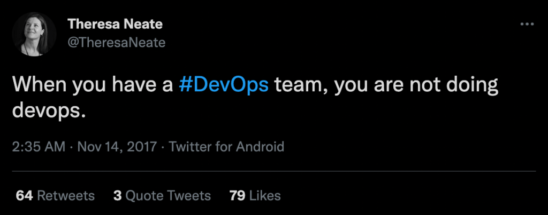Click the @TheresaNeate handle

(116, 42)
